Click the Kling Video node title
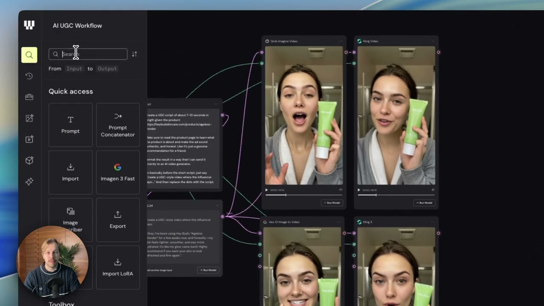Viewport: 544px width, 306px height. 371,41
